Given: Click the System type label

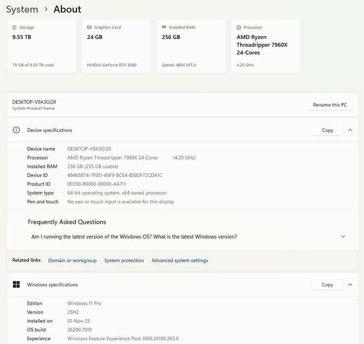Looking at the screenshot, I should pyautogui.click(x=40, y=193).
